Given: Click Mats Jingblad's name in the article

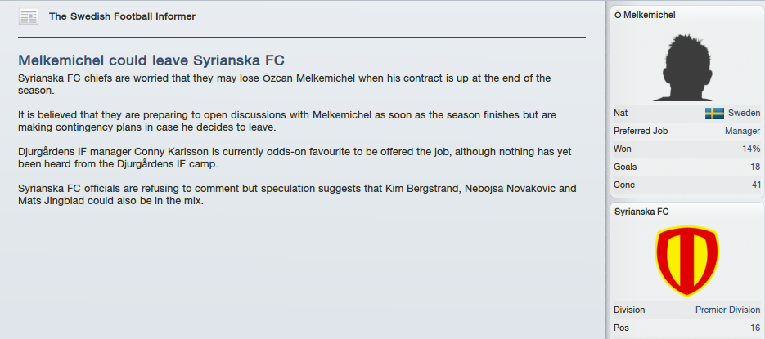Looking at the screenshot, I should (x=52, y=201).
